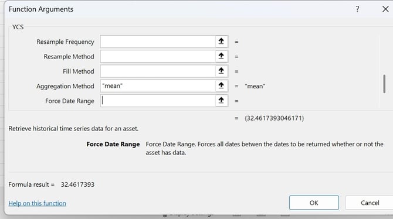Click the Fill Method label

pyautogui.click(x=79, y=71)
